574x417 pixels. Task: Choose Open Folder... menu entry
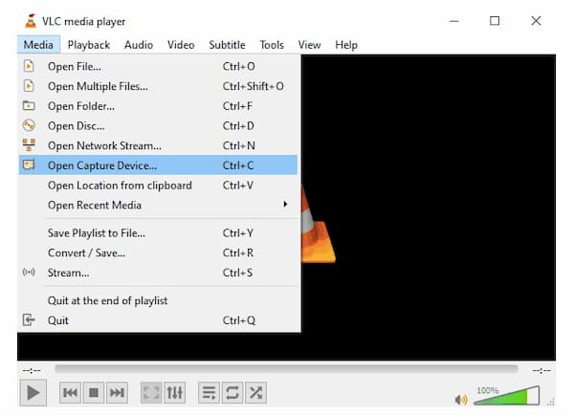[159, 106]
